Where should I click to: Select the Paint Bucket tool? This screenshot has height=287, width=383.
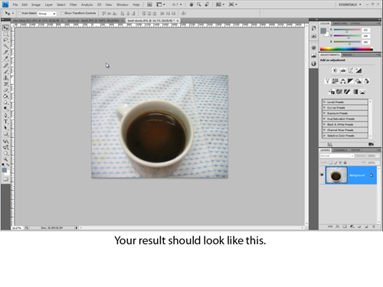[x=5, y=96]
